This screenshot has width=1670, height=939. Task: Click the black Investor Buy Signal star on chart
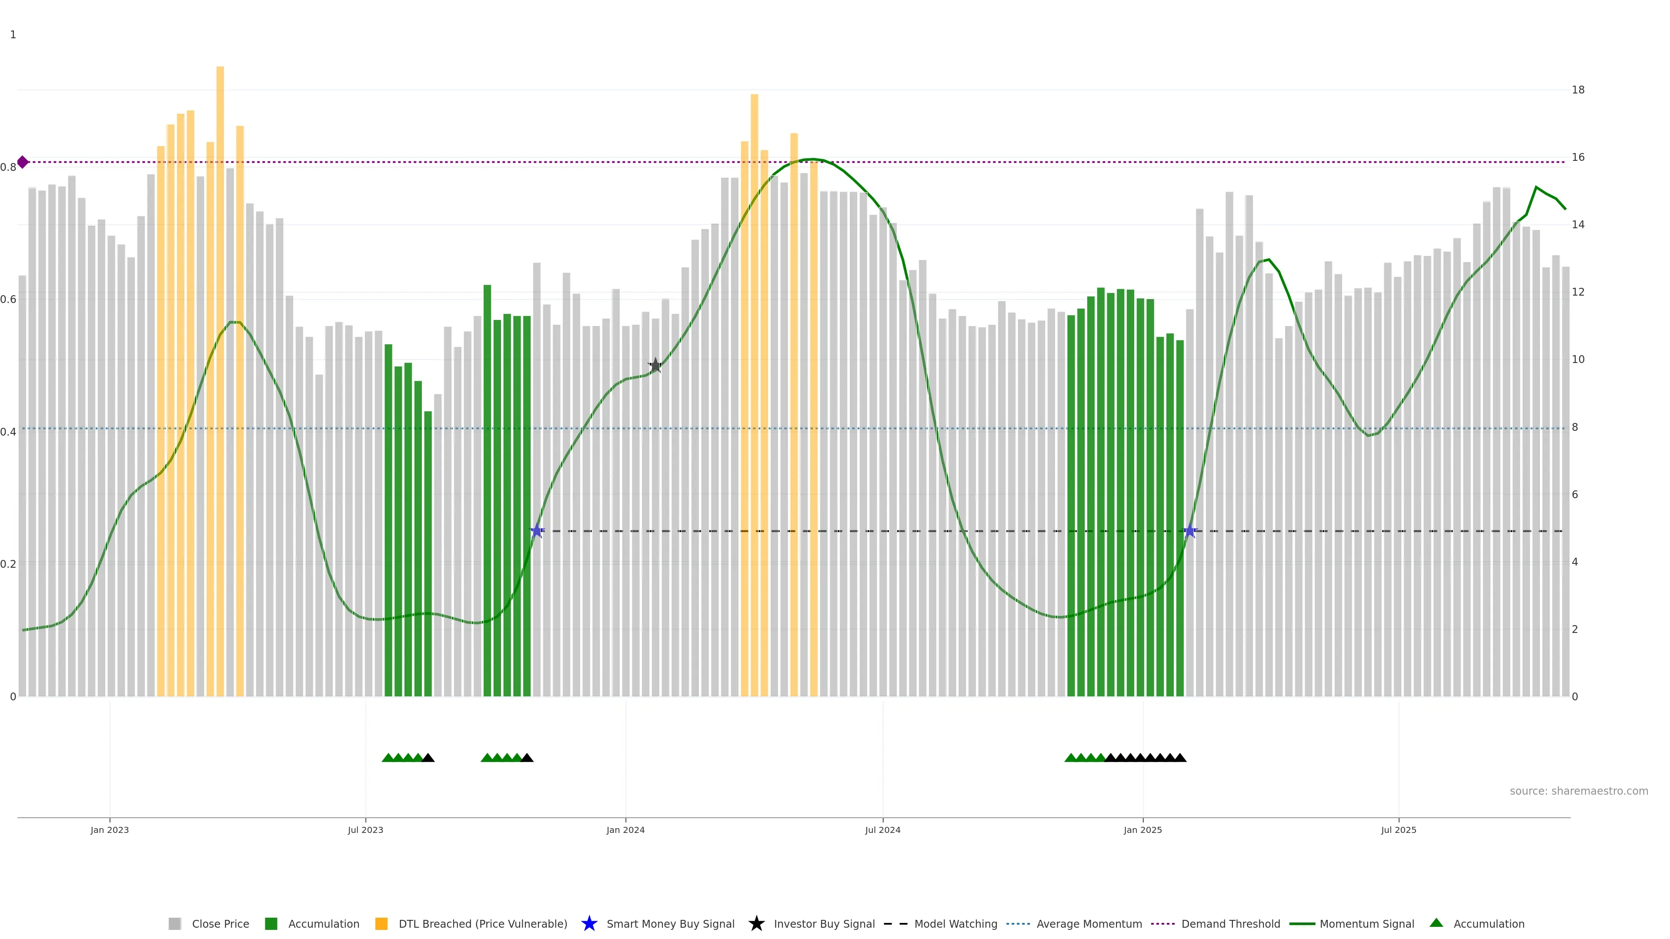(655, 366)
